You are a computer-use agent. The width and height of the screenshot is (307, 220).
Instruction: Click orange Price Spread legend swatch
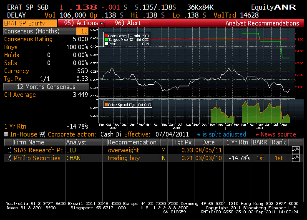[106, 104]
